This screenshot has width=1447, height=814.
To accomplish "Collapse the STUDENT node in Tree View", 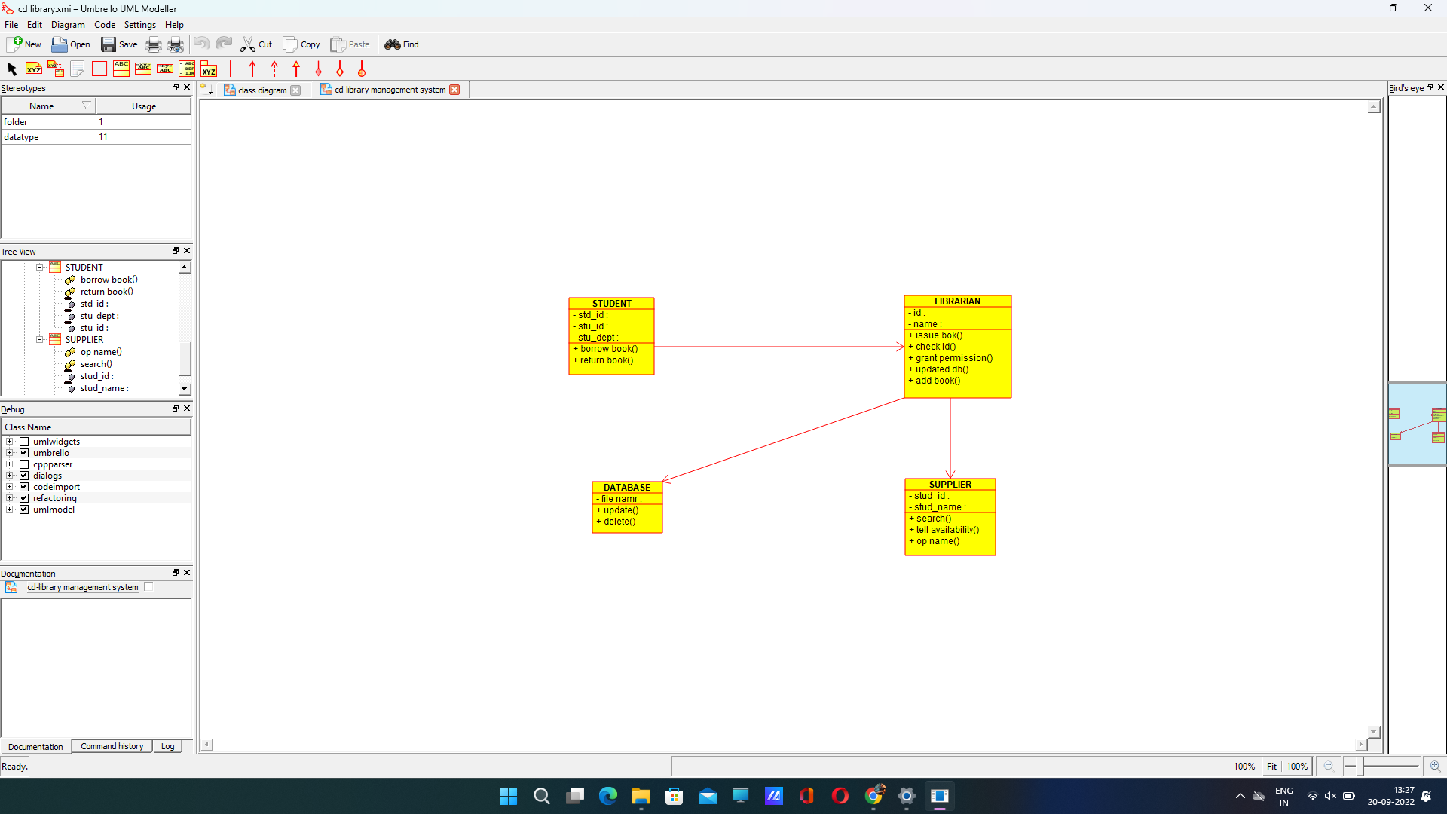I will (x=39, y=267).
